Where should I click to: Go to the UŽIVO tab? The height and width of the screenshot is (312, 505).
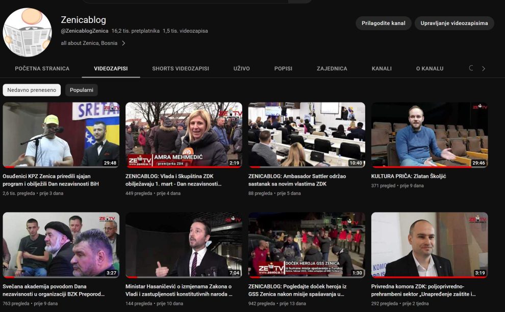click(x=242, y=68)
